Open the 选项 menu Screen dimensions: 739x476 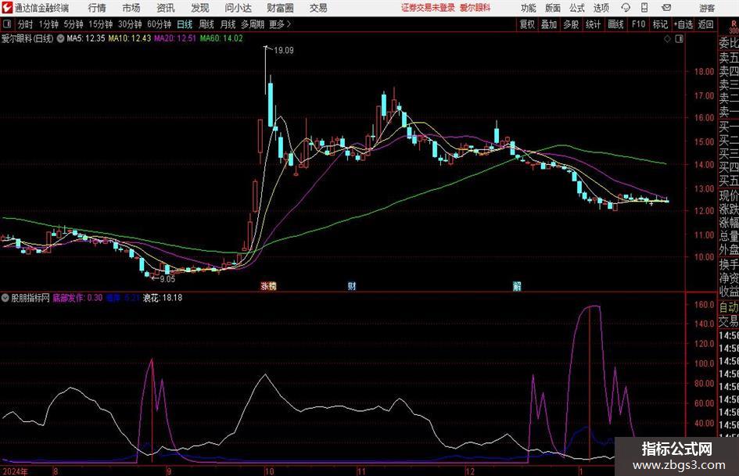tap(601, 8)
